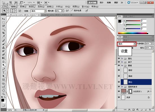Add a layer style via fx button

(x=129, y=109)
